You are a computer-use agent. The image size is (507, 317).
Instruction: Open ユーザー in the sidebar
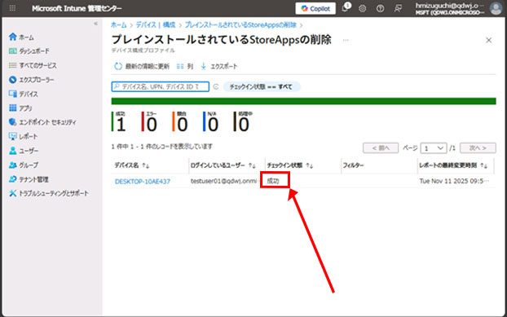[24, 151]
